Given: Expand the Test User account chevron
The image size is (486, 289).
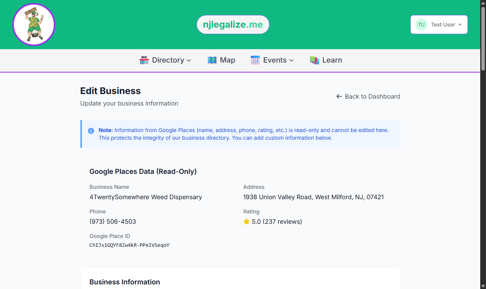Looking at the screenshot, I should (460, 25).
